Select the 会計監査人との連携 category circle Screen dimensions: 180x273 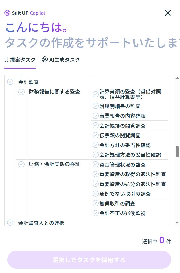tap(10, 222)
